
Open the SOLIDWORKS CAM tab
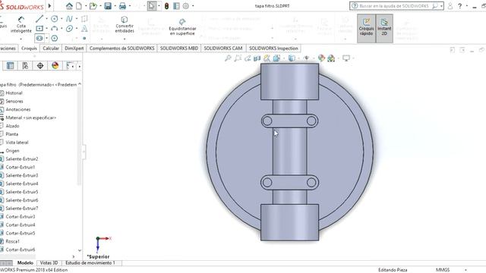pyautogui.click(x=223, y=49)
